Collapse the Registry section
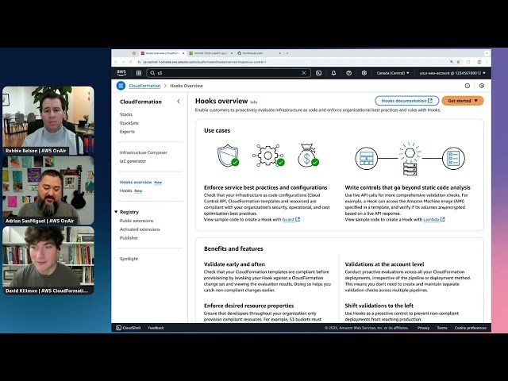The width and height of the screenshot is (508, 381). 116,212
